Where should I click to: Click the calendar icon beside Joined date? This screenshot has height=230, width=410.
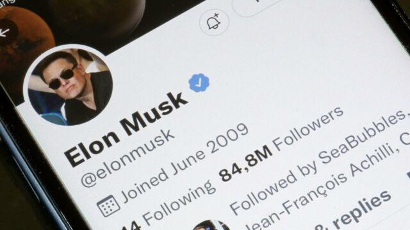pos(108,206)
